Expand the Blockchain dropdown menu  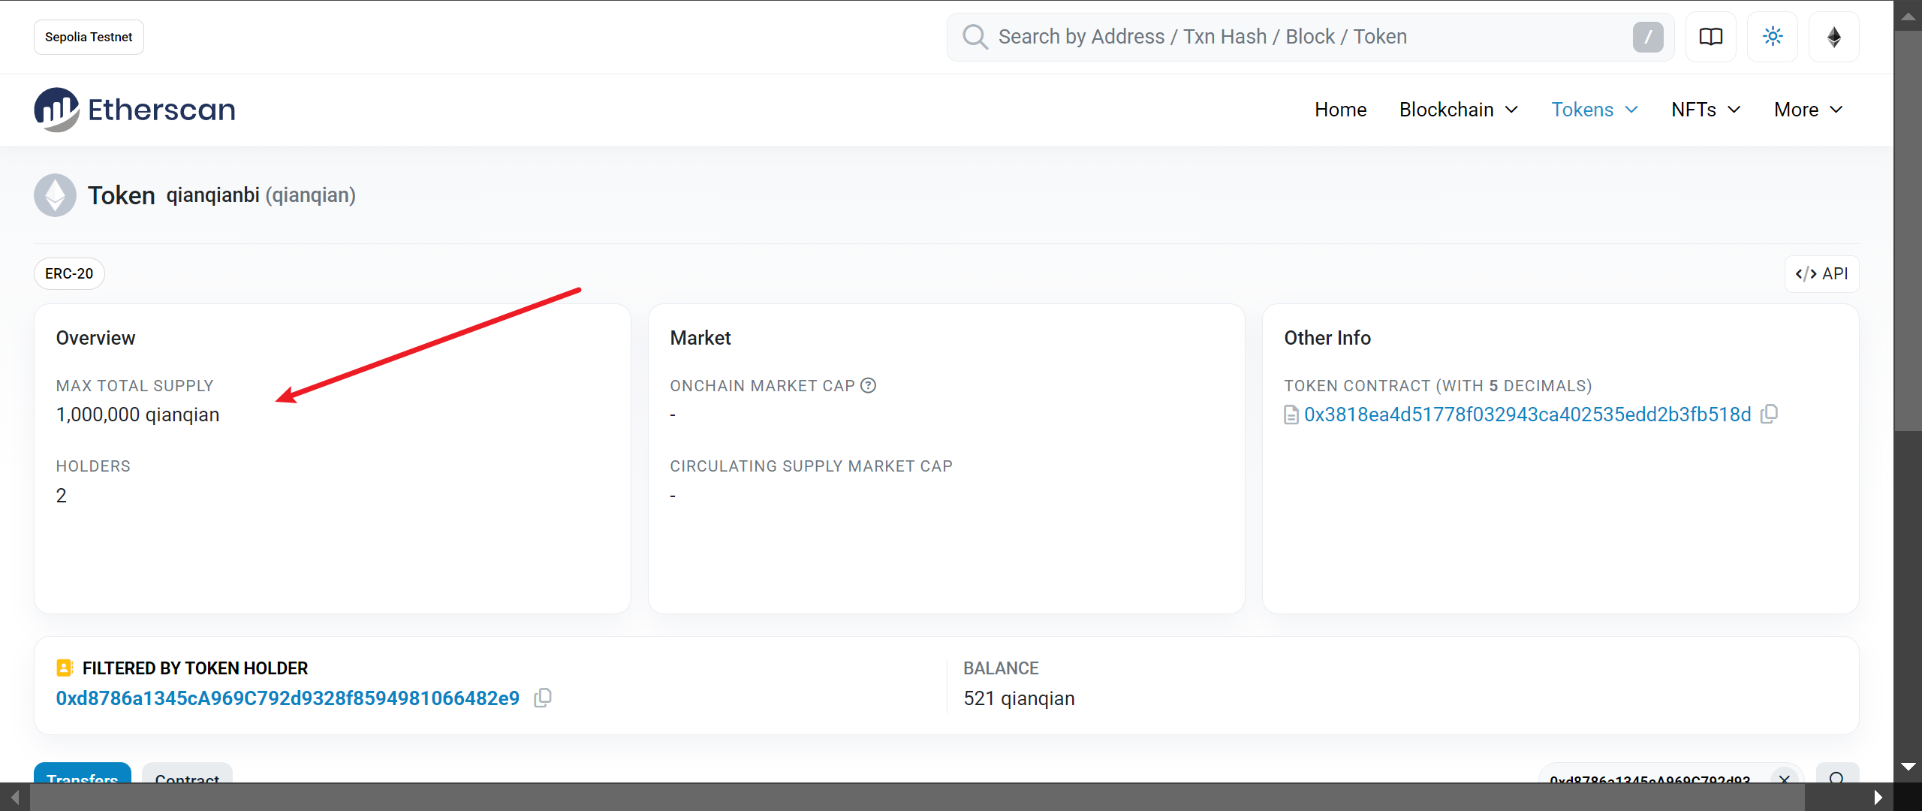point(1458,110)
